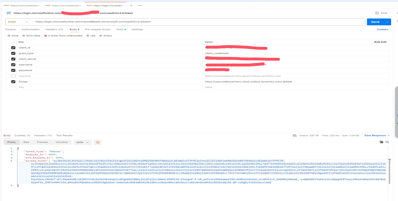
Task: Select the none body type radio
Action: 9,36
